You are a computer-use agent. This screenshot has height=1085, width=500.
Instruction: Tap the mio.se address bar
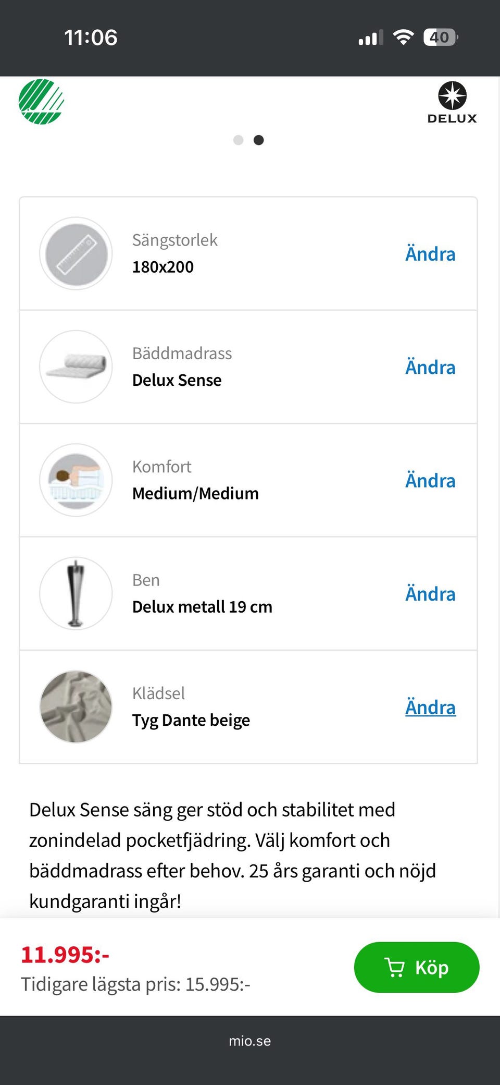click(x=250, y=1041)
